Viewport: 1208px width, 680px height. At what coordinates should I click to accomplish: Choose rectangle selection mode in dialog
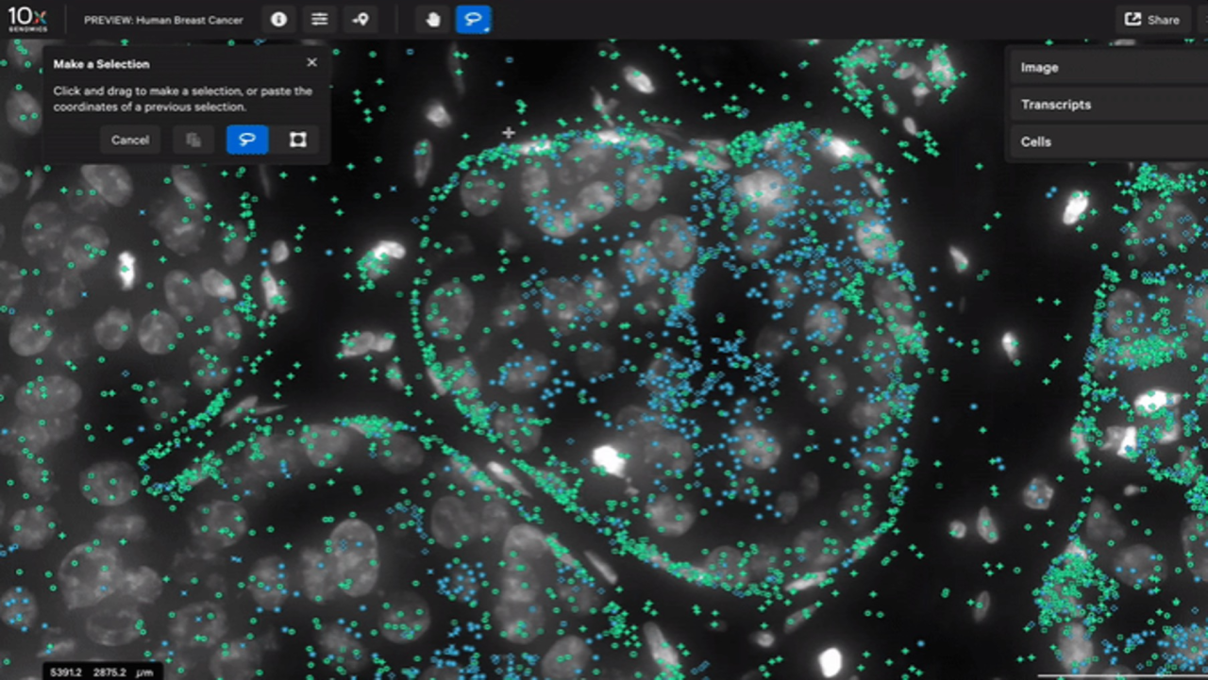coord(297,140)
